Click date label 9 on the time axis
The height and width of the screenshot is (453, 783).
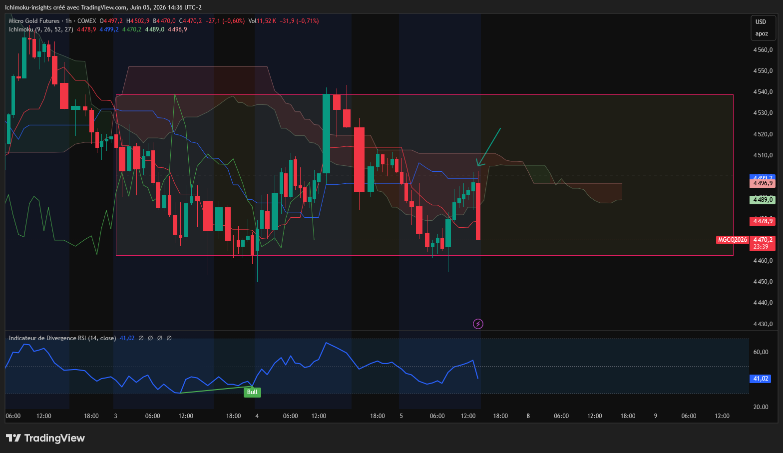(x=655, y=416)
